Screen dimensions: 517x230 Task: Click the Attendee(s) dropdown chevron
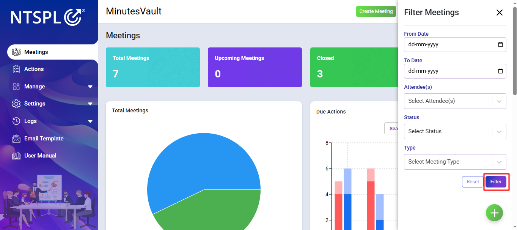click(x=499, y=101)
